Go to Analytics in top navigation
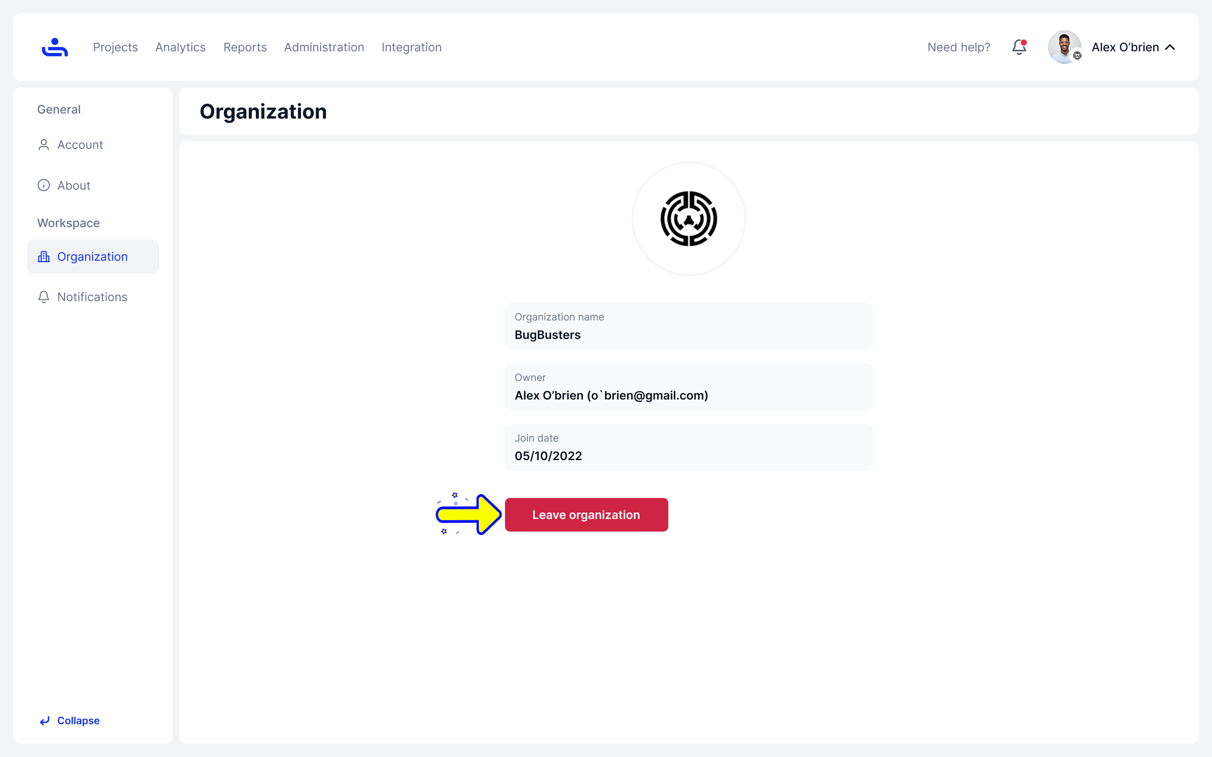 point(180,47)
